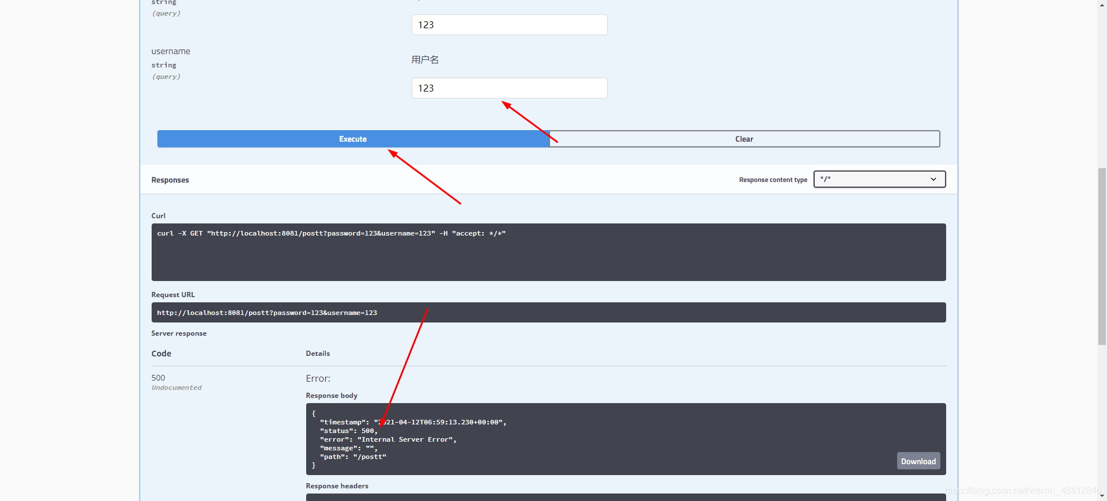
Task: Click the Response content type label
Action: 773,180
